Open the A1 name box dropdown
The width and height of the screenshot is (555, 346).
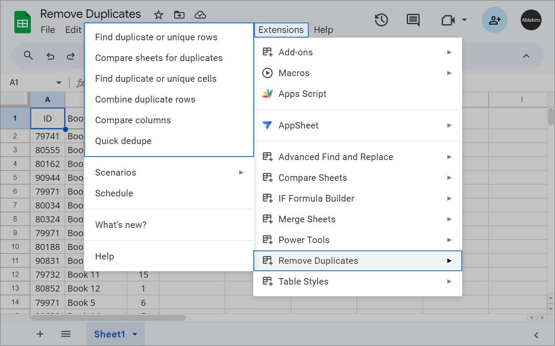(59, 83)
